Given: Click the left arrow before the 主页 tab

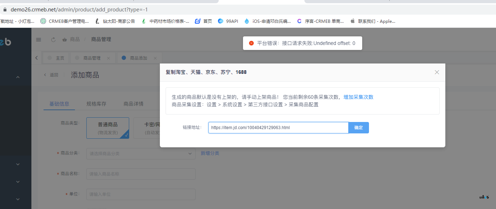Looking at the screenshot, I should pos(36,58).
